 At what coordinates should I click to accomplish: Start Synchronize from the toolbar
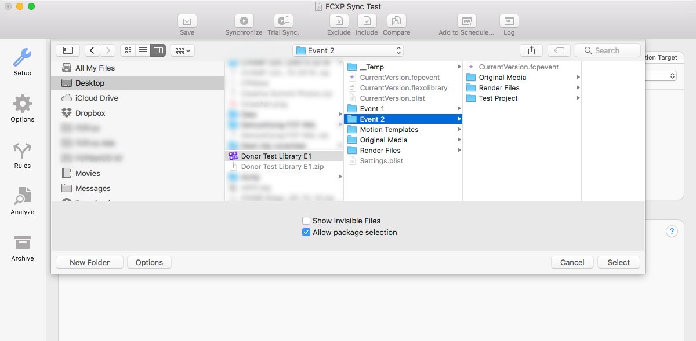244,21
